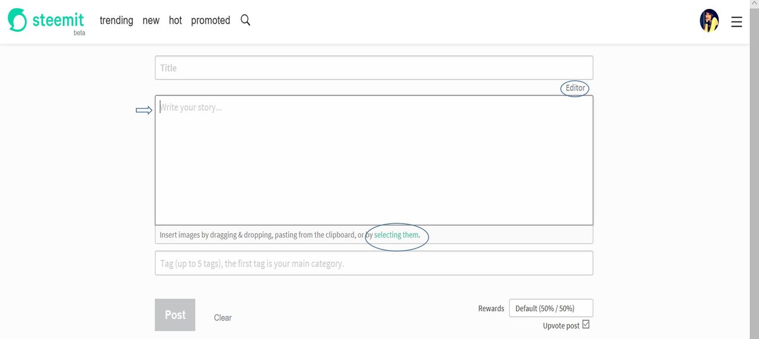Switch to the Editor mode link

point(575,88)
